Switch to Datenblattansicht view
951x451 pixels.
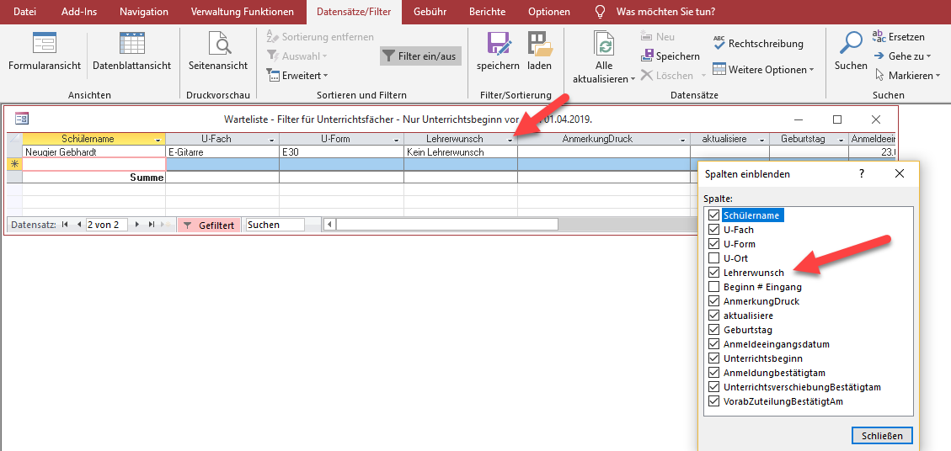coord(131,44)
